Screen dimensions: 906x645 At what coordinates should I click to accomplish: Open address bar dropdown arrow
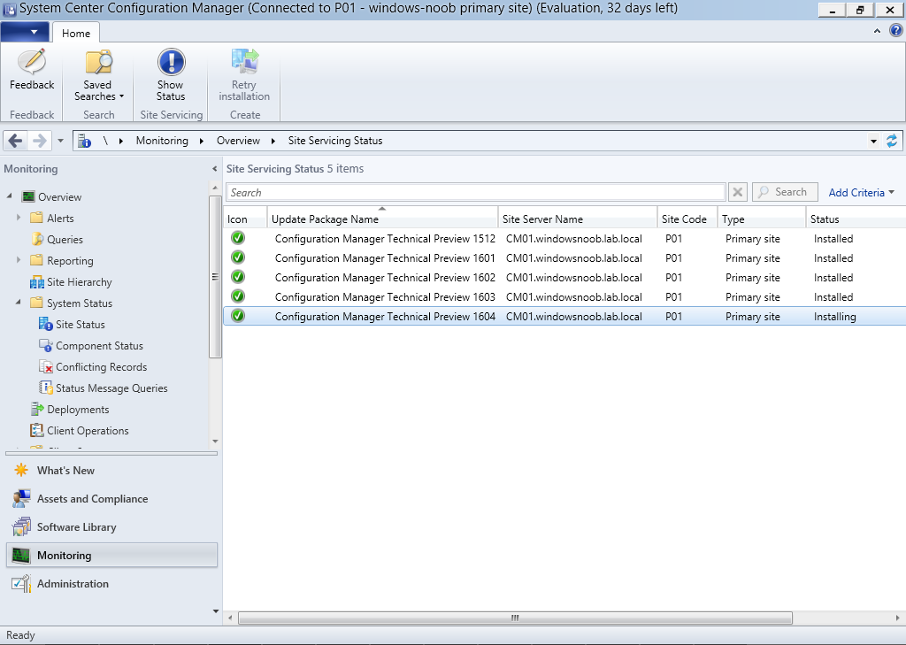tap(873, 141)
